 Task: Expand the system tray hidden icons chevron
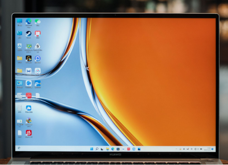176,149
